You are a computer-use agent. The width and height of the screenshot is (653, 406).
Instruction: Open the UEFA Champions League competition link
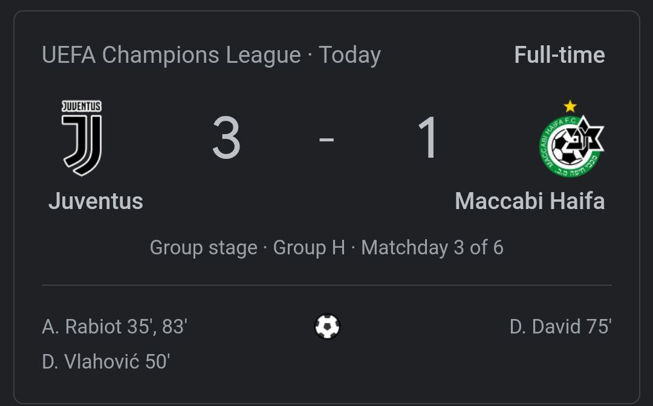point(171,55)
